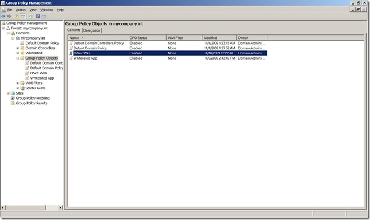Open the Window menu

47,10
